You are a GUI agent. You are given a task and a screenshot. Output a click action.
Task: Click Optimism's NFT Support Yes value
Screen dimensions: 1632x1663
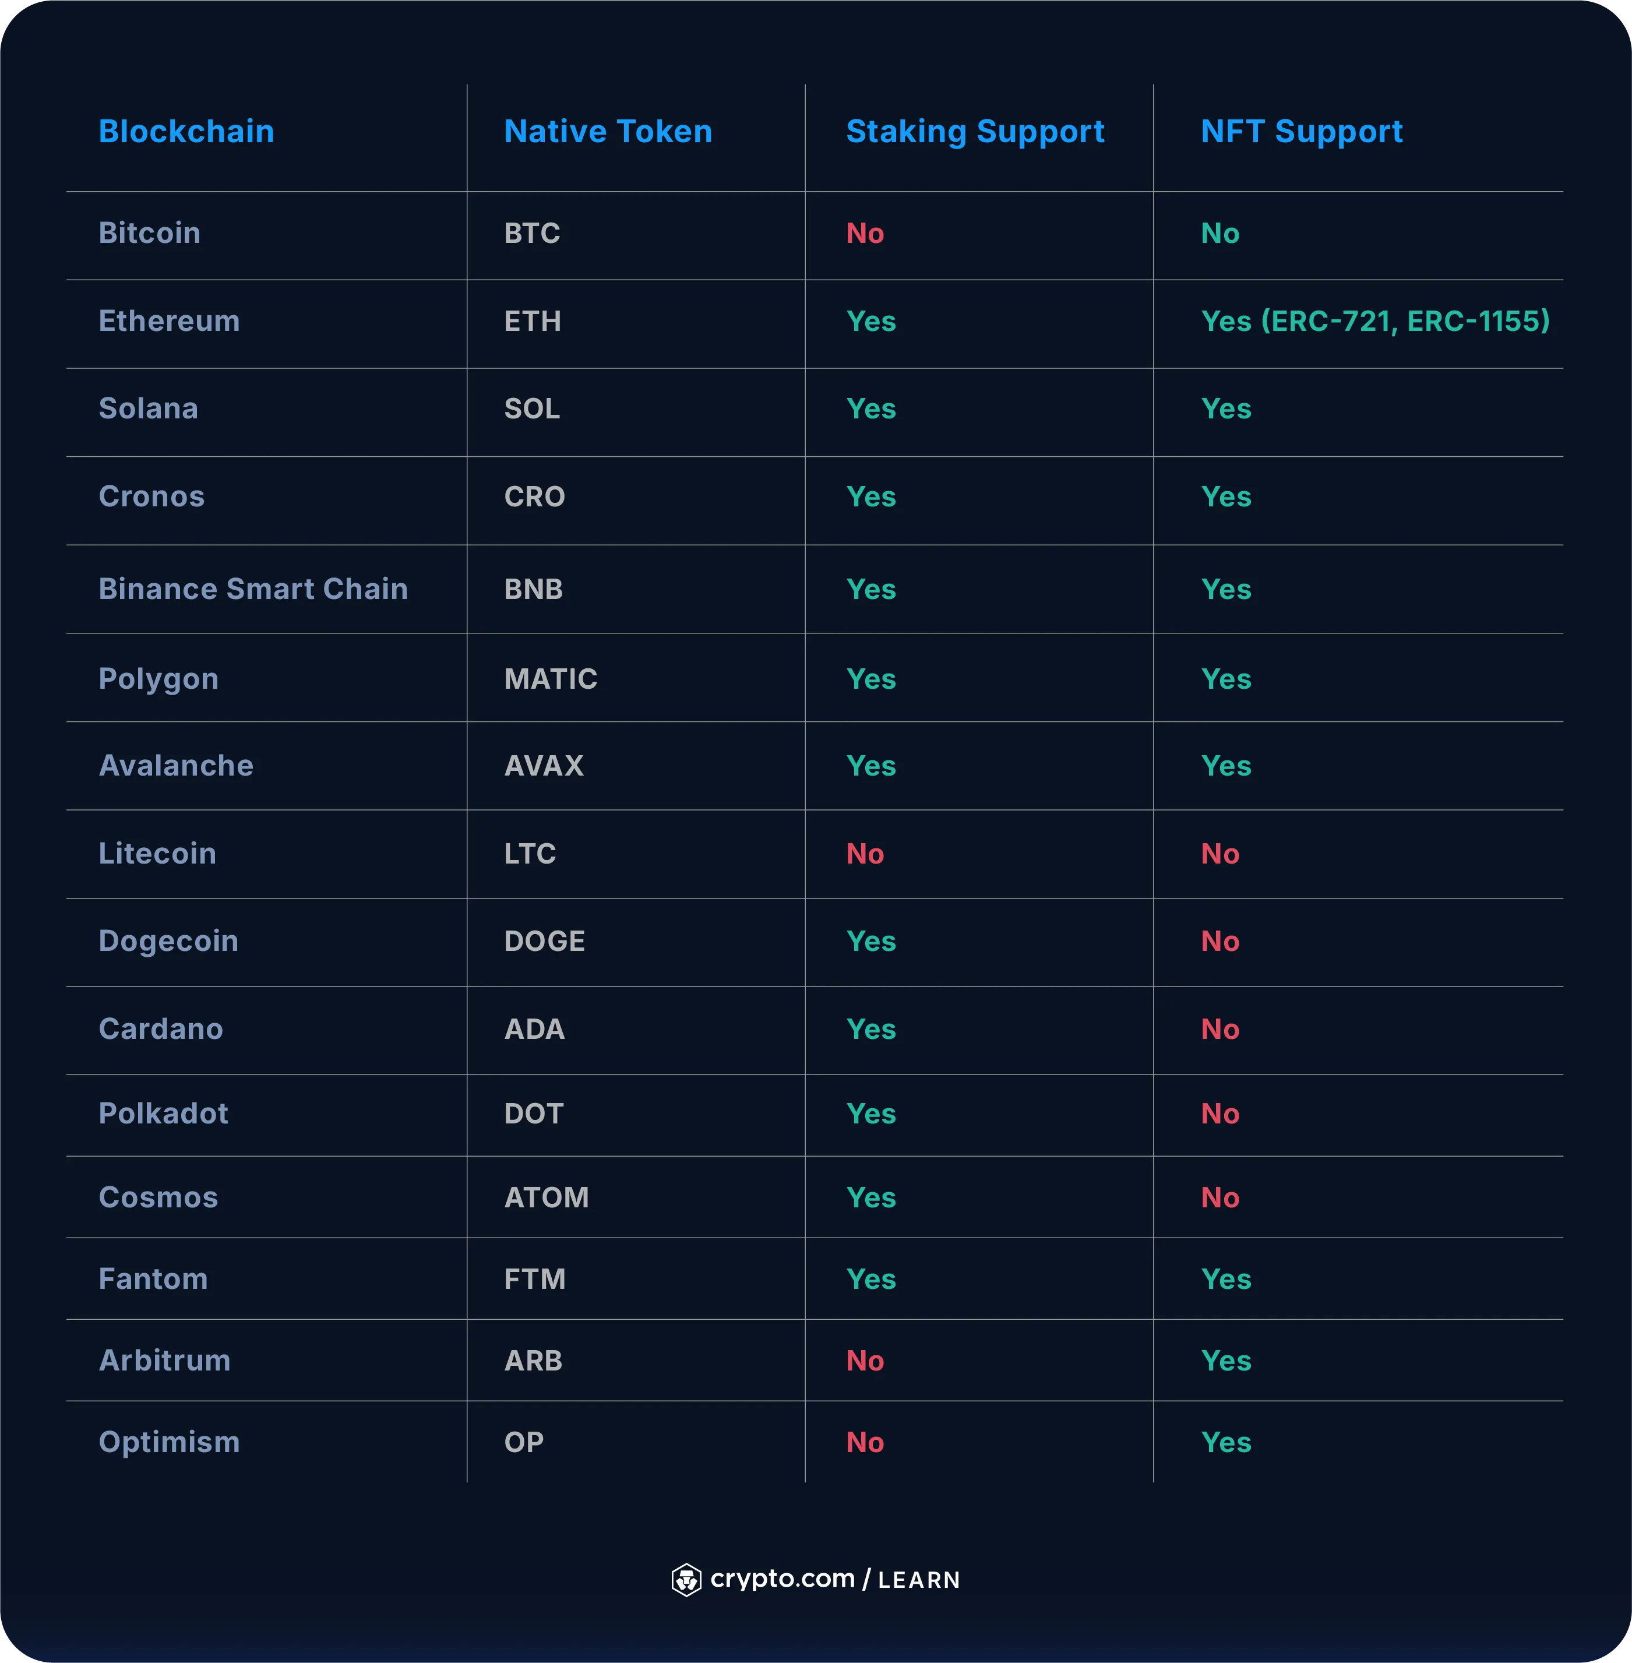(x=1226, y=1443)
